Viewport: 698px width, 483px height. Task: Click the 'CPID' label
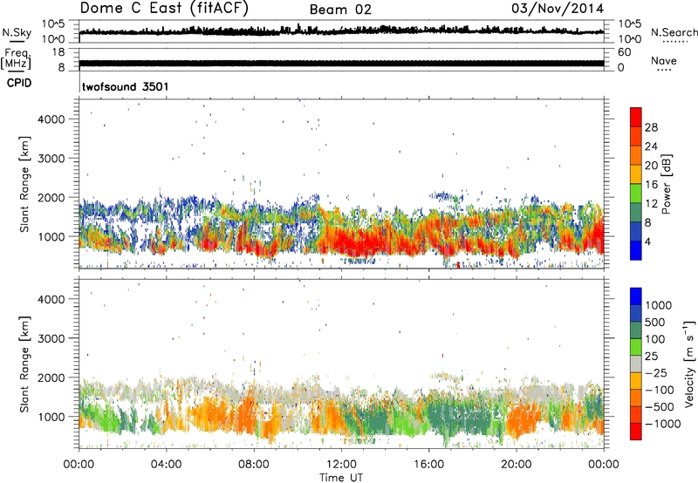point(19,83)
